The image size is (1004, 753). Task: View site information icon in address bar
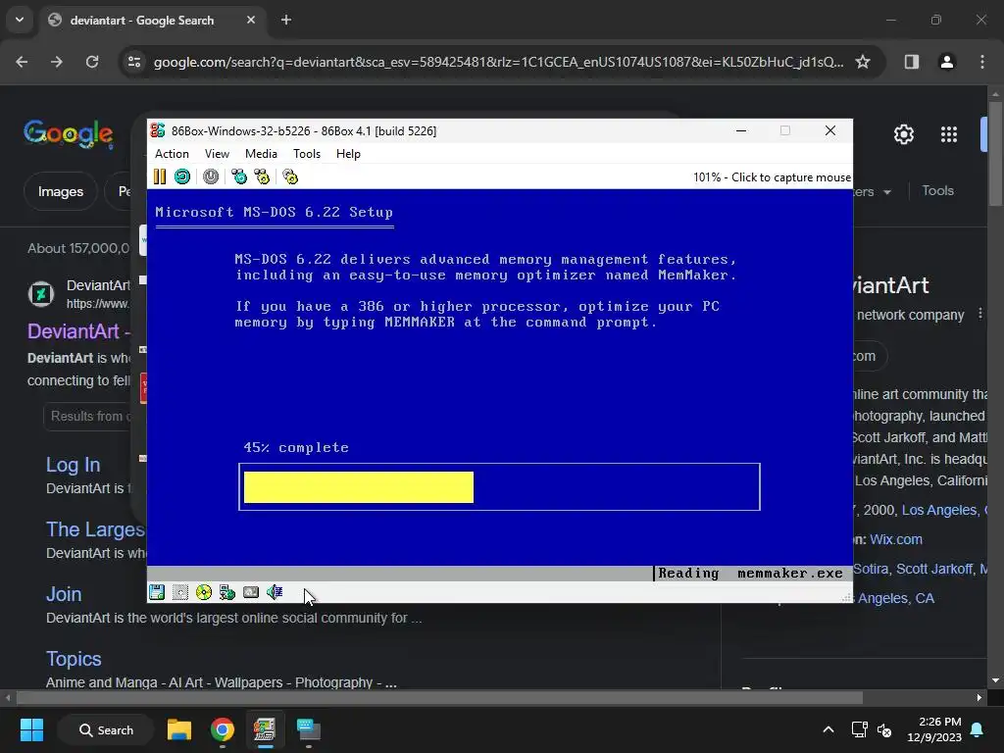[134, 62]
